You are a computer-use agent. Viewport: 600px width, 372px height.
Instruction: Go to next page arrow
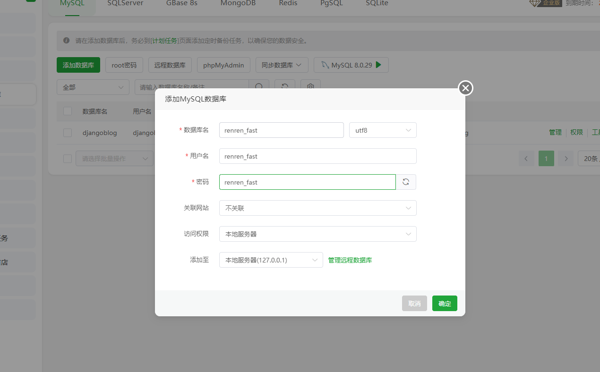point(566,159)
